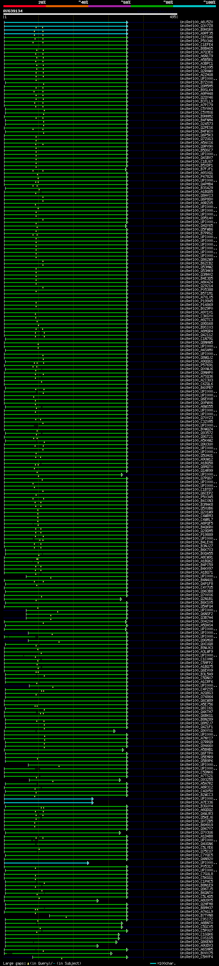This screenshot has width=219, height=966.
Task: Click the query end position 495
Action: (172, 17)
